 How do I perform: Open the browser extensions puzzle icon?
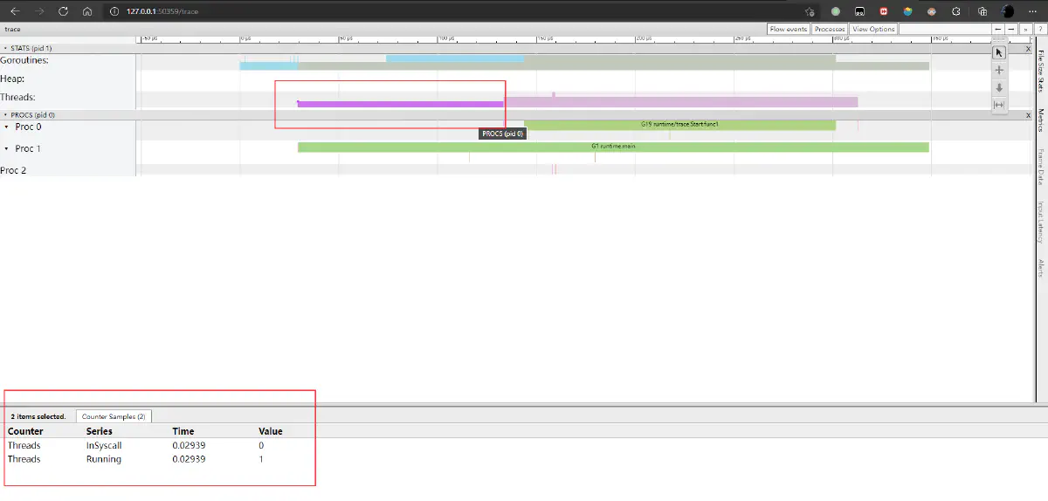(956, 11)
